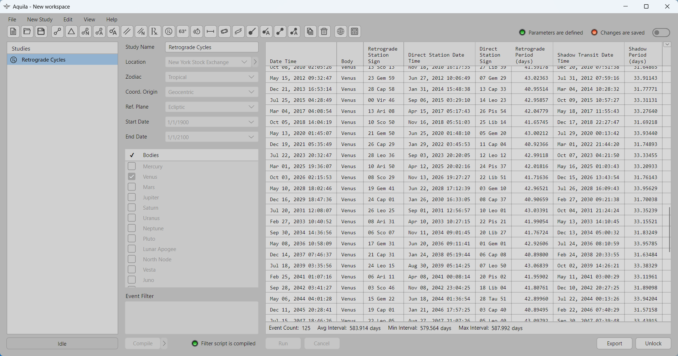This screenshot has width=678, height=356.
Task: Click the duplicate study copy icon
Action: click(x=310, y=32)
